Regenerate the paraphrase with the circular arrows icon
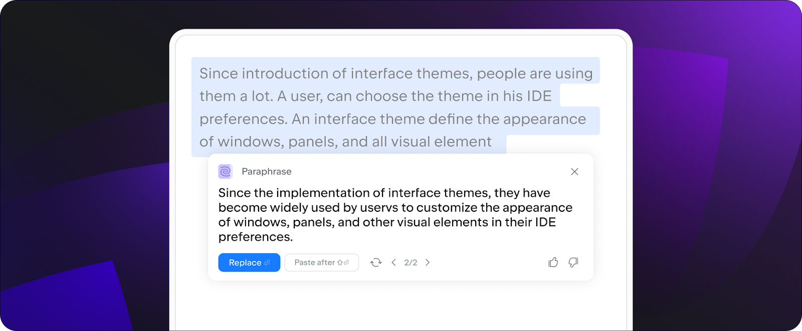 pyautogui.click(x=376, y=262)
